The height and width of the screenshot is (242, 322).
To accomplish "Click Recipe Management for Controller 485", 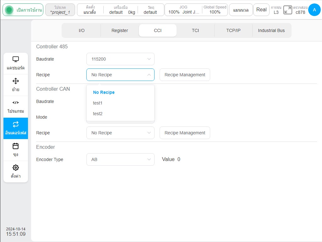I will [185, 75].
